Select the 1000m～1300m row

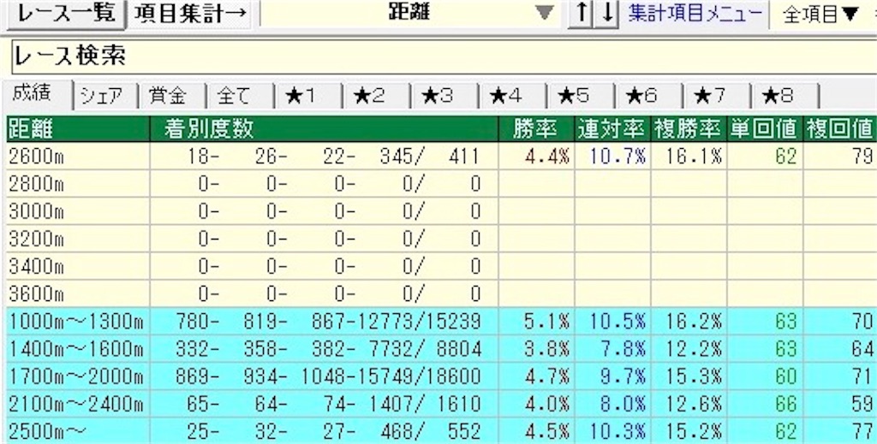tap(442, 322)
